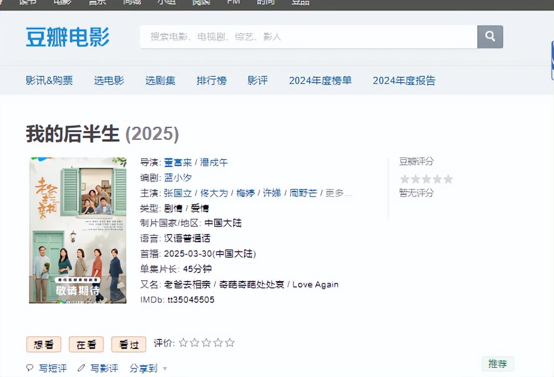Viewport: 554px width, 377px height.
Task: Rate three stars in 评价 row
Action: point(207,343)
